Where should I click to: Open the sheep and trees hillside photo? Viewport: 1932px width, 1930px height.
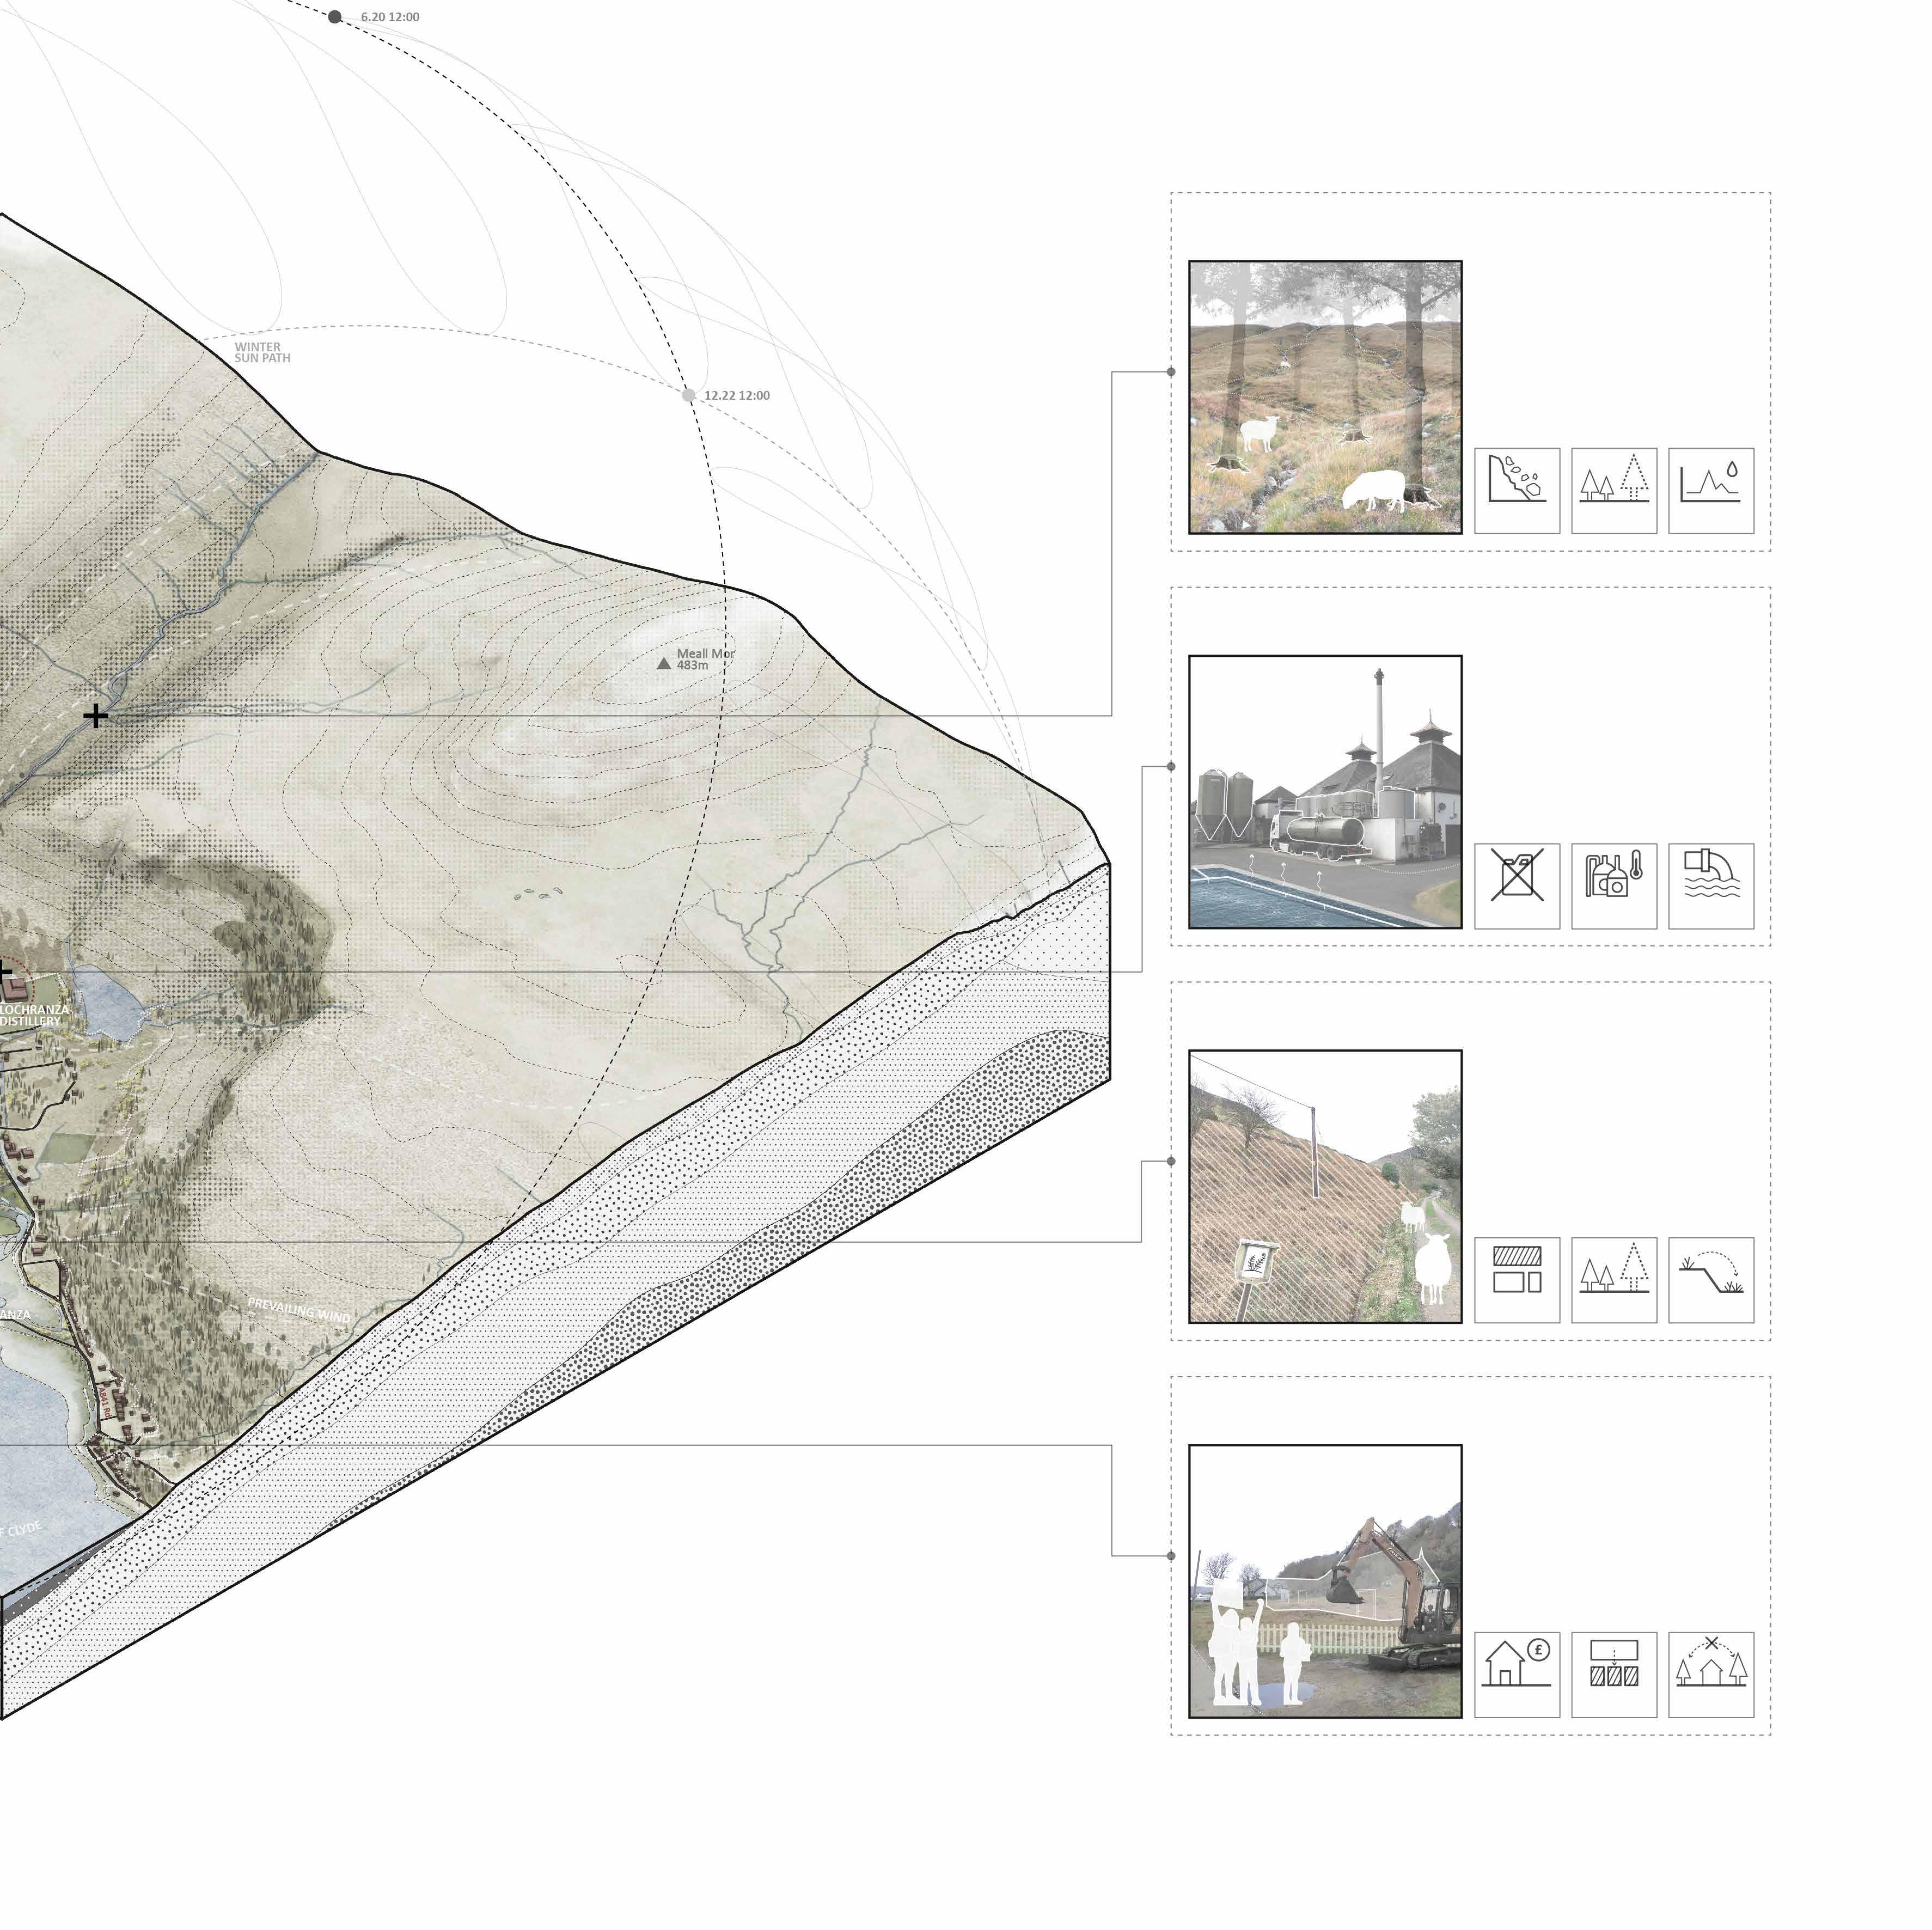click(x=1324, y=397)
